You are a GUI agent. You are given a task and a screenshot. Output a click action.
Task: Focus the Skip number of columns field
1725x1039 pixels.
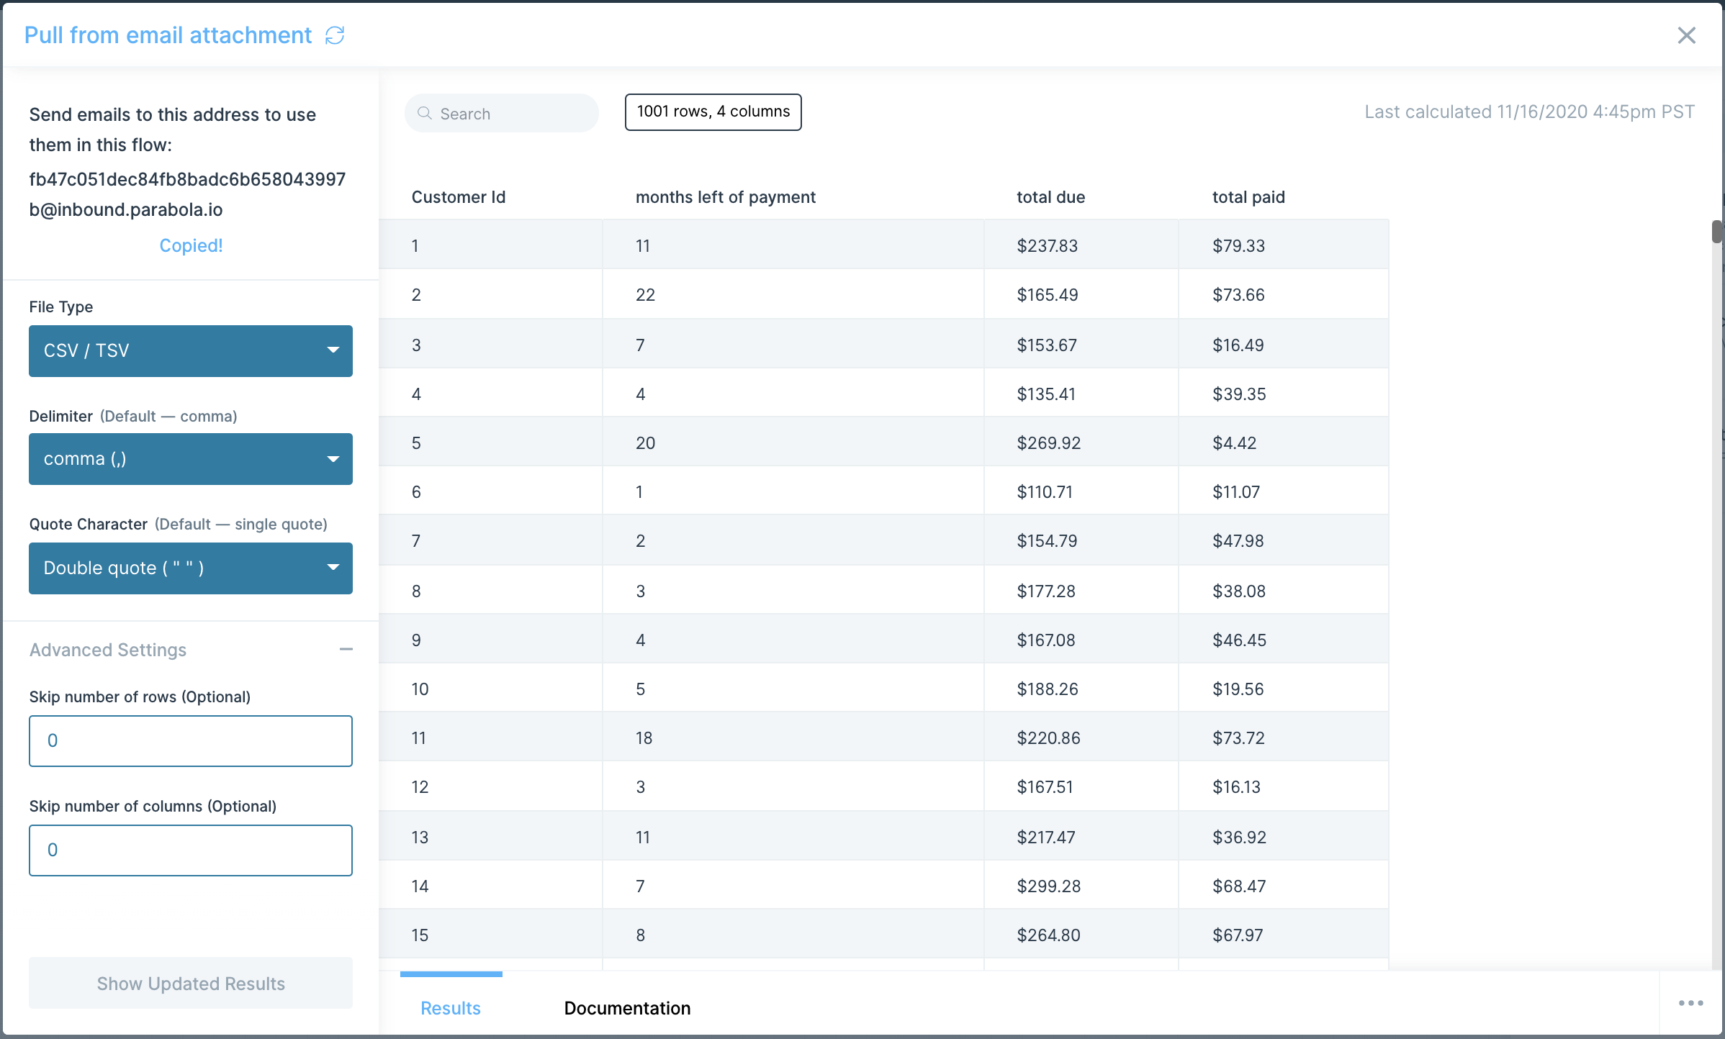pos(191,850)
